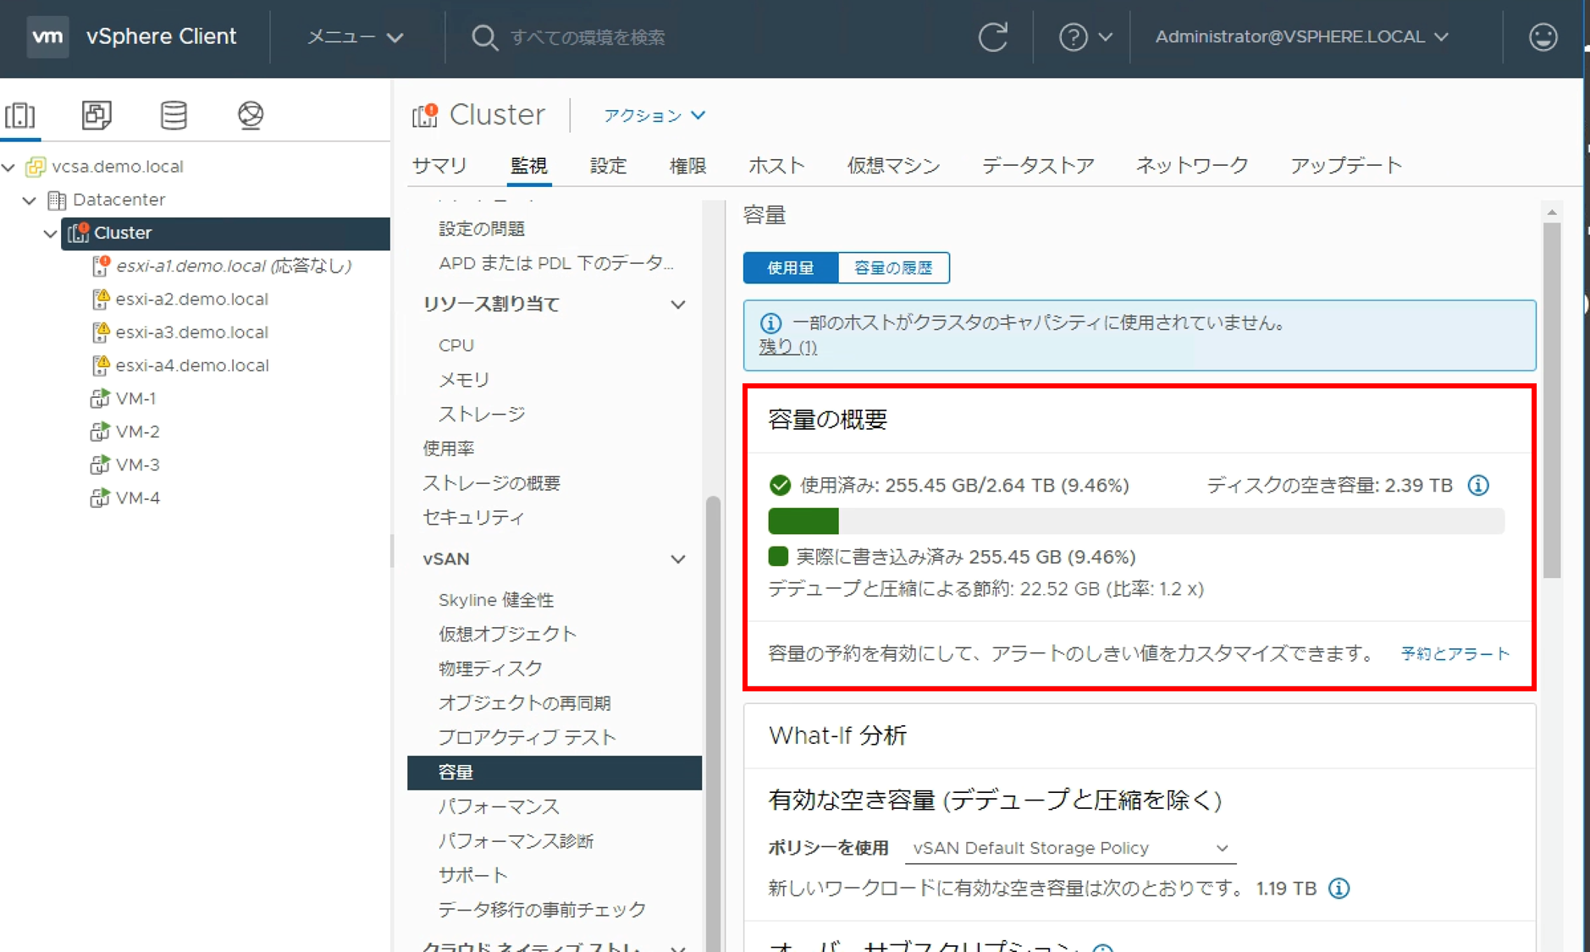Click esxi-a4.demo.local host warning icon

[101, 365]
